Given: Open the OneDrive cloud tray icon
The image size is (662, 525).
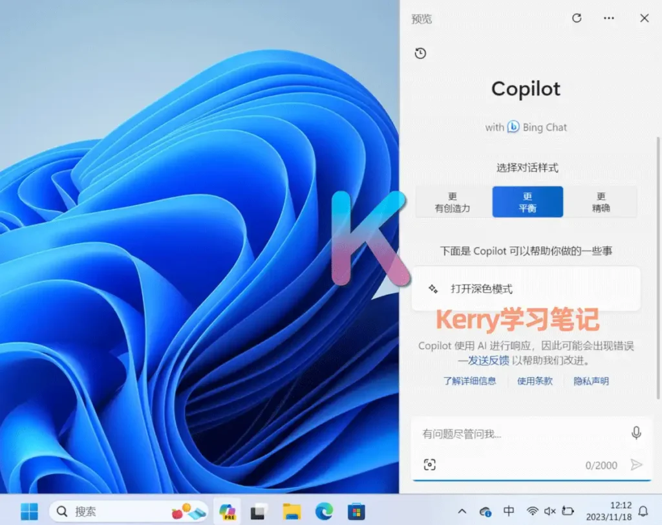Looking at the screenshot, I should (x=485, y=512).
